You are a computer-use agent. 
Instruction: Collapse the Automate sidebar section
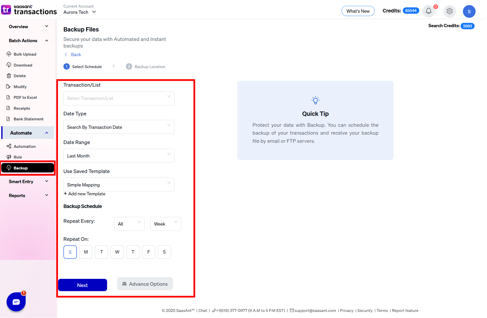(x=28, y=133)
